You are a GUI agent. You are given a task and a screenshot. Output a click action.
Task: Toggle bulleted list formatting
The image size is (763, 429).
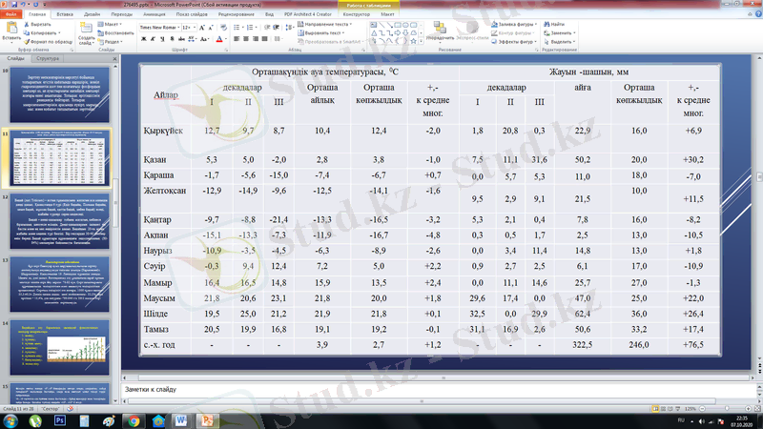tap(237, 27)
